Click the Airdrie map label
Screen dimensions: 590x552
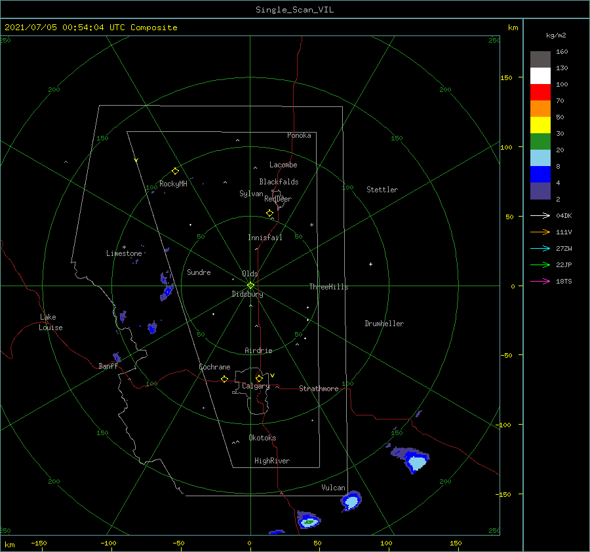tap(258, 350)
